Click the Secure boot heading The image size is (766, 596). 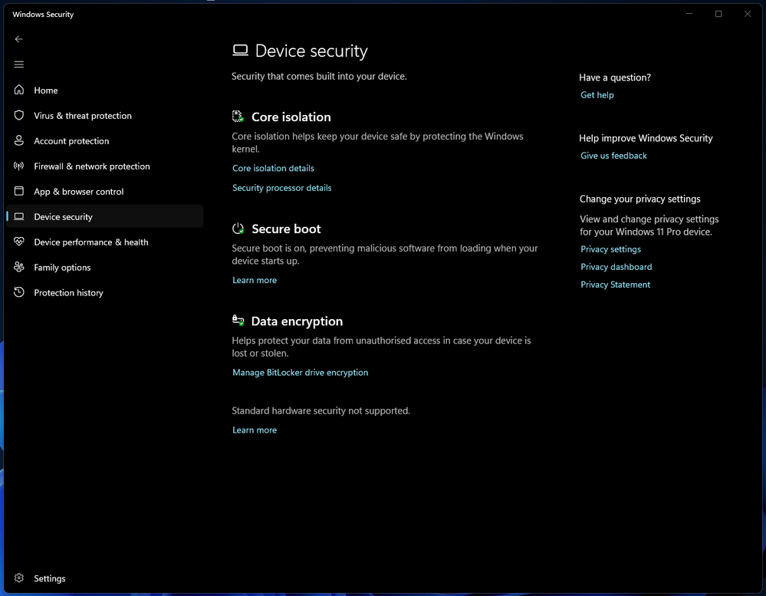click(x=286, y=229)
